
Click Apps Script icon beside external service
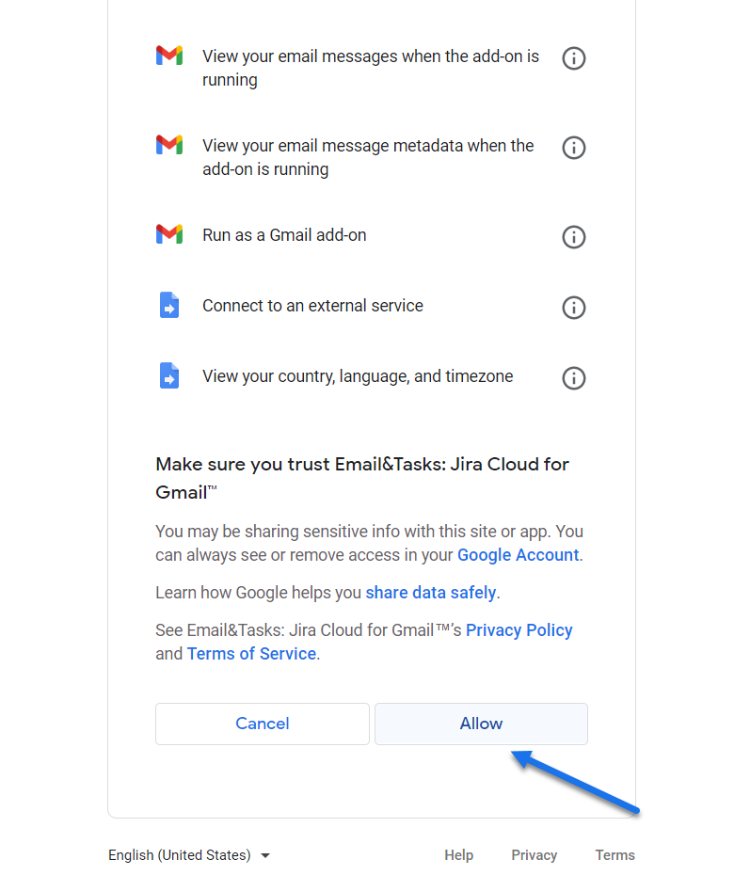(x=169, y=305)
